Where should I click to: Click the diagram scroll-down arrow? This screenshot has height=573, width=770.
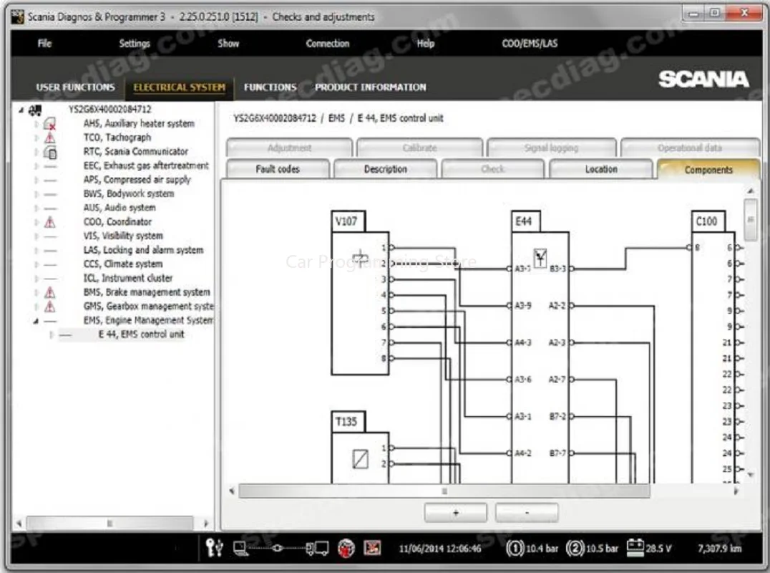[x=751, y=475]
